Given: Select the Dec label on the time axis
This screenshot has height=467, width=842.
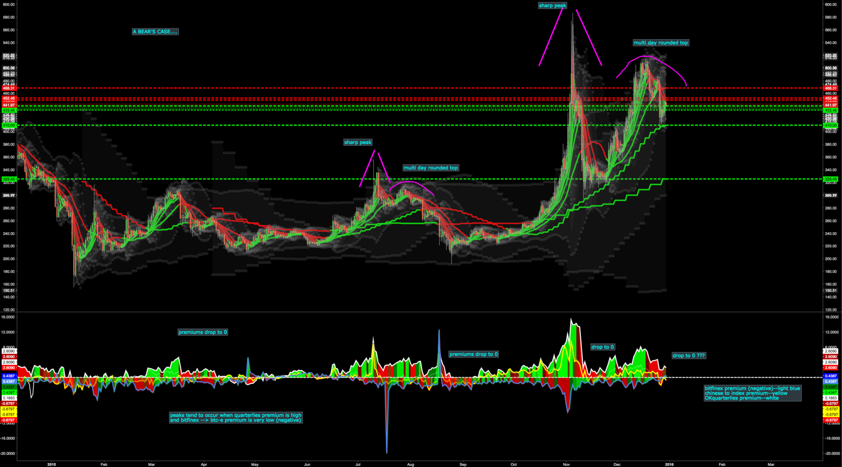Looking at the screenshot, I should pyautogui.click(x=617, y=464).
